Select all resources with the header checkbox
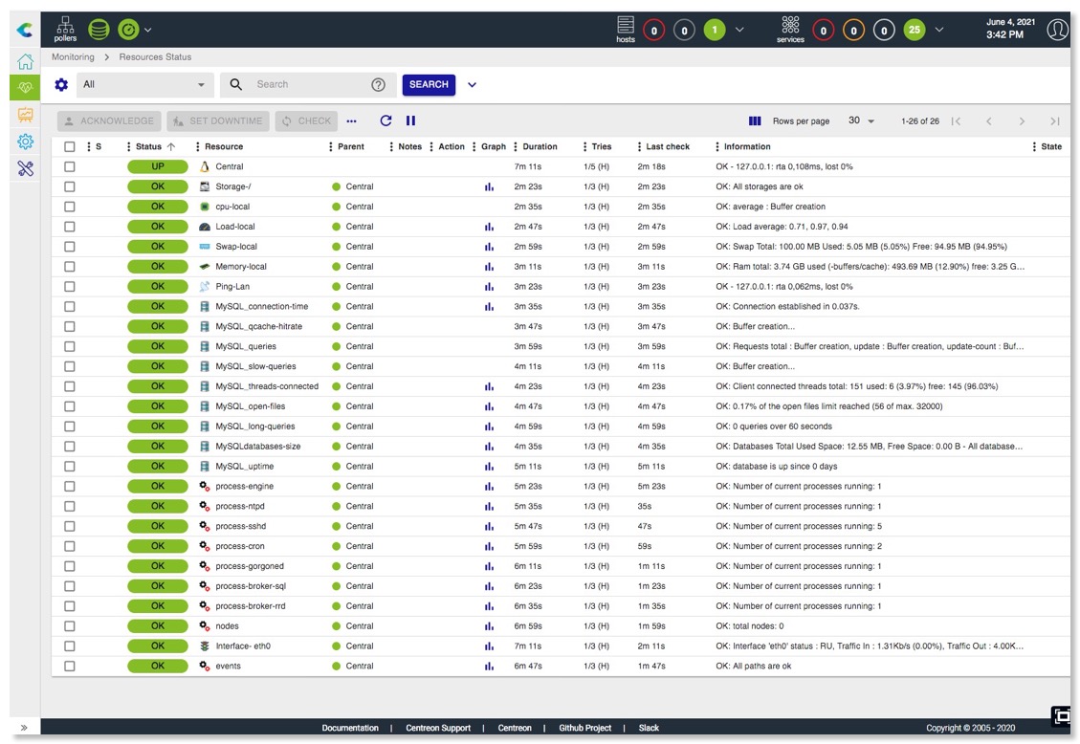Image resolution: width=1080 pixels, height=744 pixels. 69,146
